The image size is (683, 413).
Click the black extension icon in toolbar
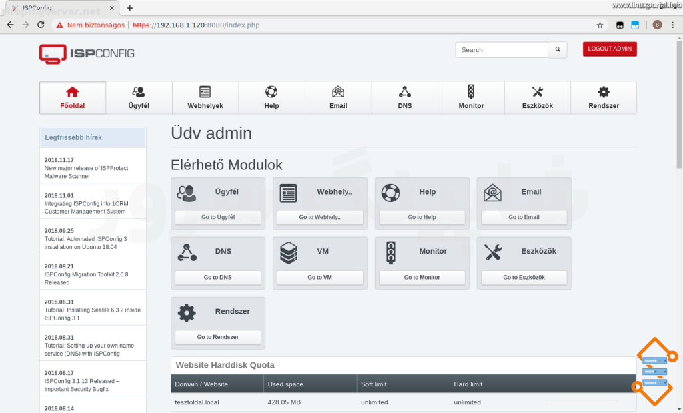pos(620,25)
